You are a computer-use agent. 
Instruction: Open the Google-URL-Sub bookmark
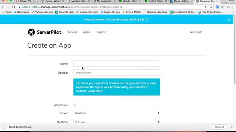pos(87,12)
